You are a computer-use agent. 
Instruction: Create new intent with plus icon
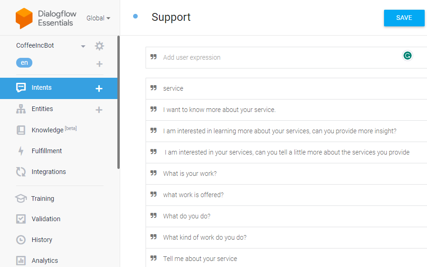coord(99,88)
